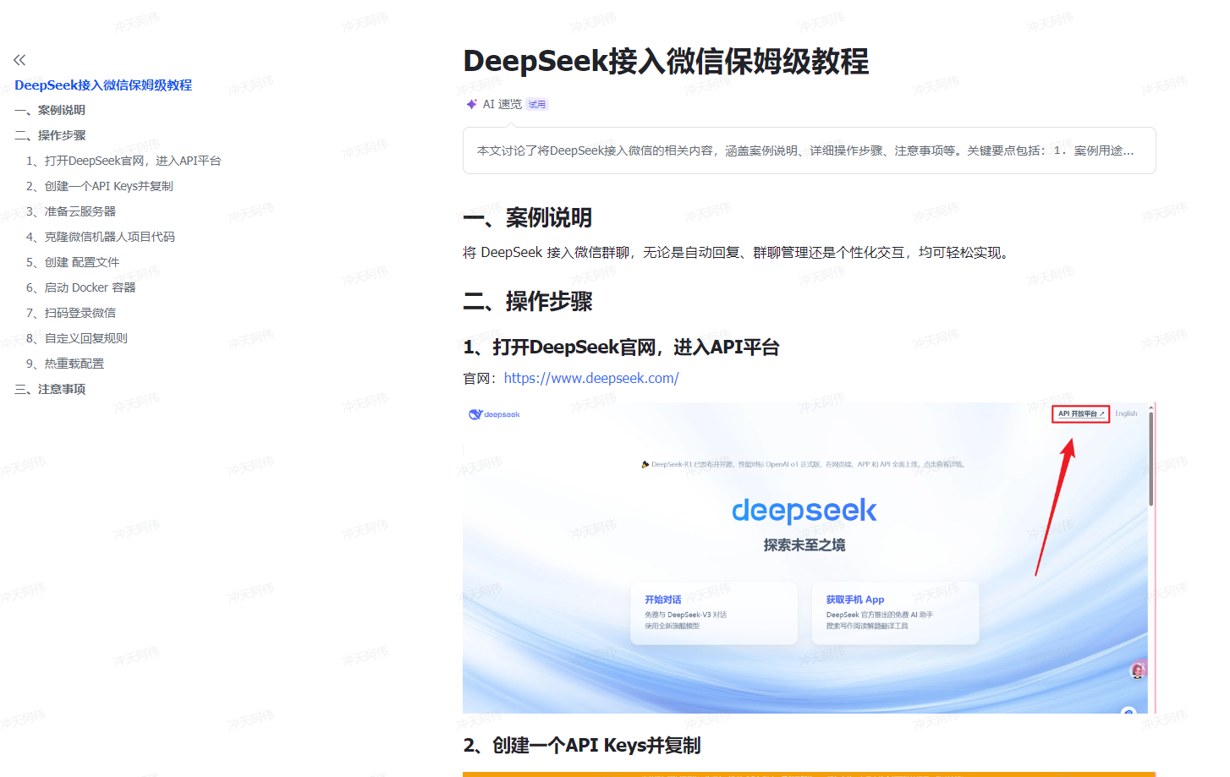Viewport: 1230px width, 777px height.
Task: Jump to outline item 二、操作步骤
Action: [x=50, y=135]
